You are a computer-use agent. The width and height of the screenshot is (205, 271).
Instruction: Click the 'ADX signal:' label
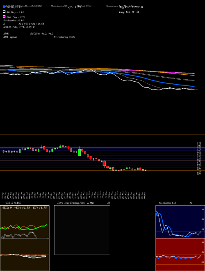pyautogui.click(x=10, y=37)
